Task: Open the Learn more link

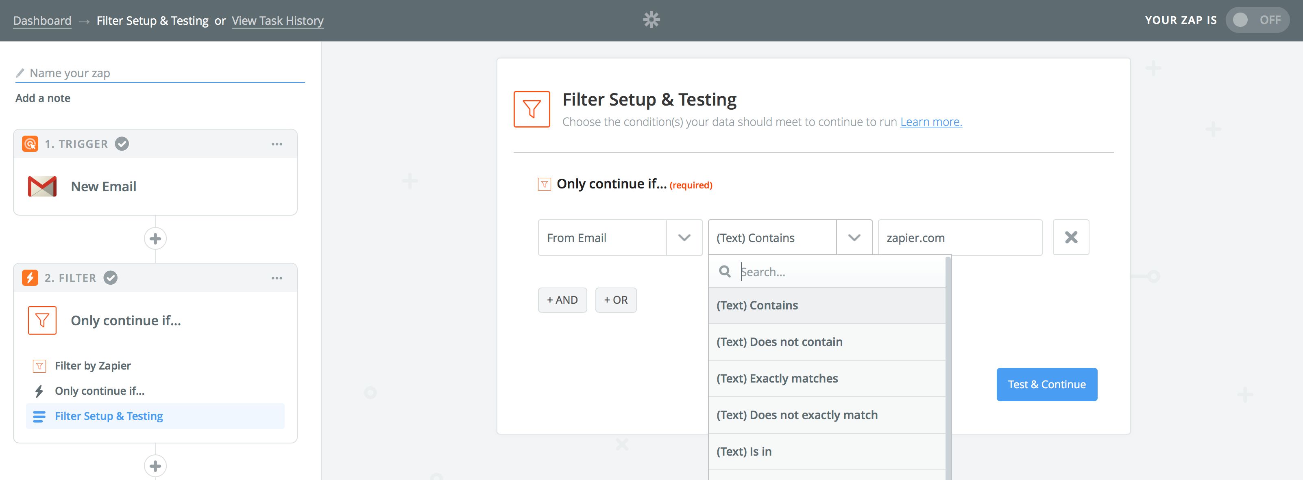Action: point(931,122)
